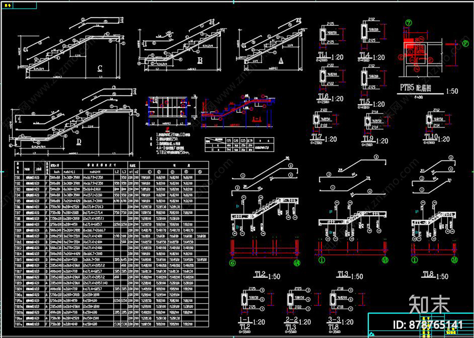Click the 1-1 section title above TL2
This screenshot has height=338, width=474.
click(x=245, y=319)
